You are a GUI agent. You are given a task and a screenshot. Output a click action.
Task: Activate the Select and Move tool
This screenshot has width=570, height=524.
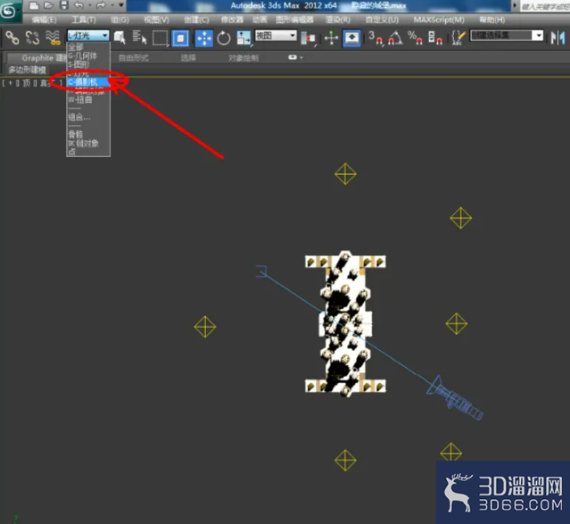coord(204,37)
